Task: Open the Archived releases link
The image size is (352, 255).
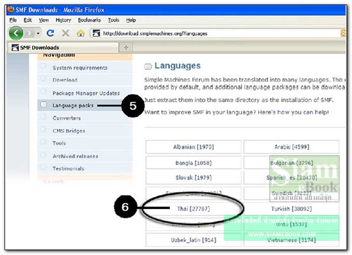Action: click(x=75, y=156)
